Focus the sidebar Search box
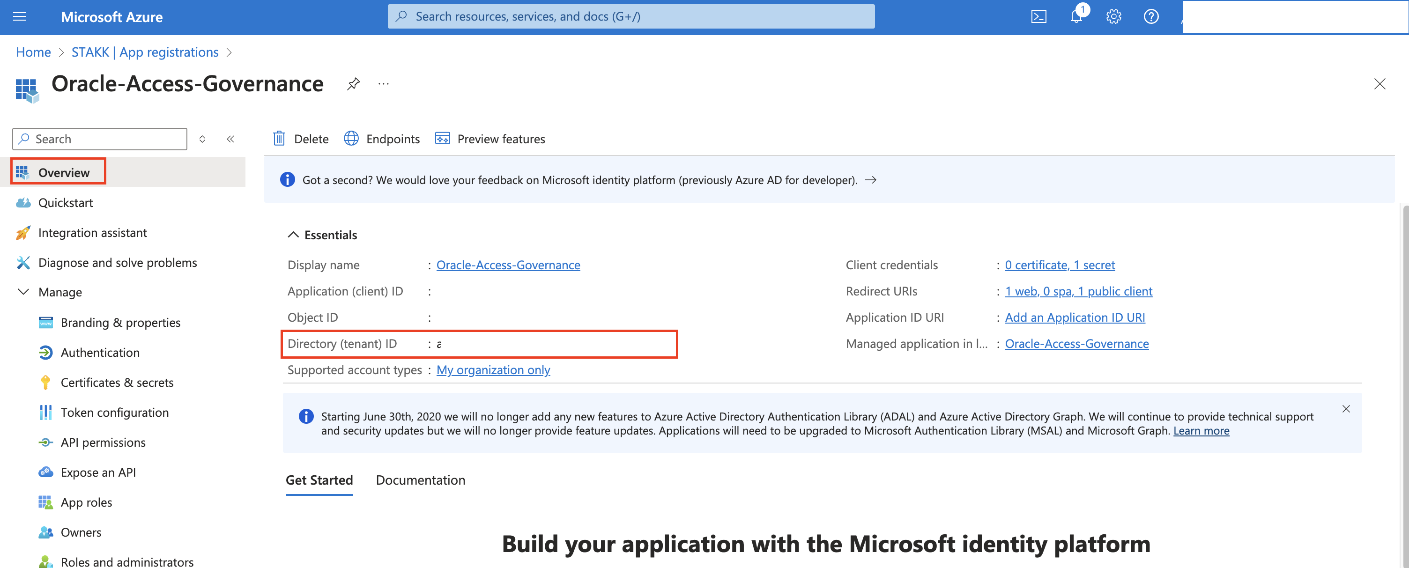This screenshot has width=1409, height=568. [x=100, y=138]
